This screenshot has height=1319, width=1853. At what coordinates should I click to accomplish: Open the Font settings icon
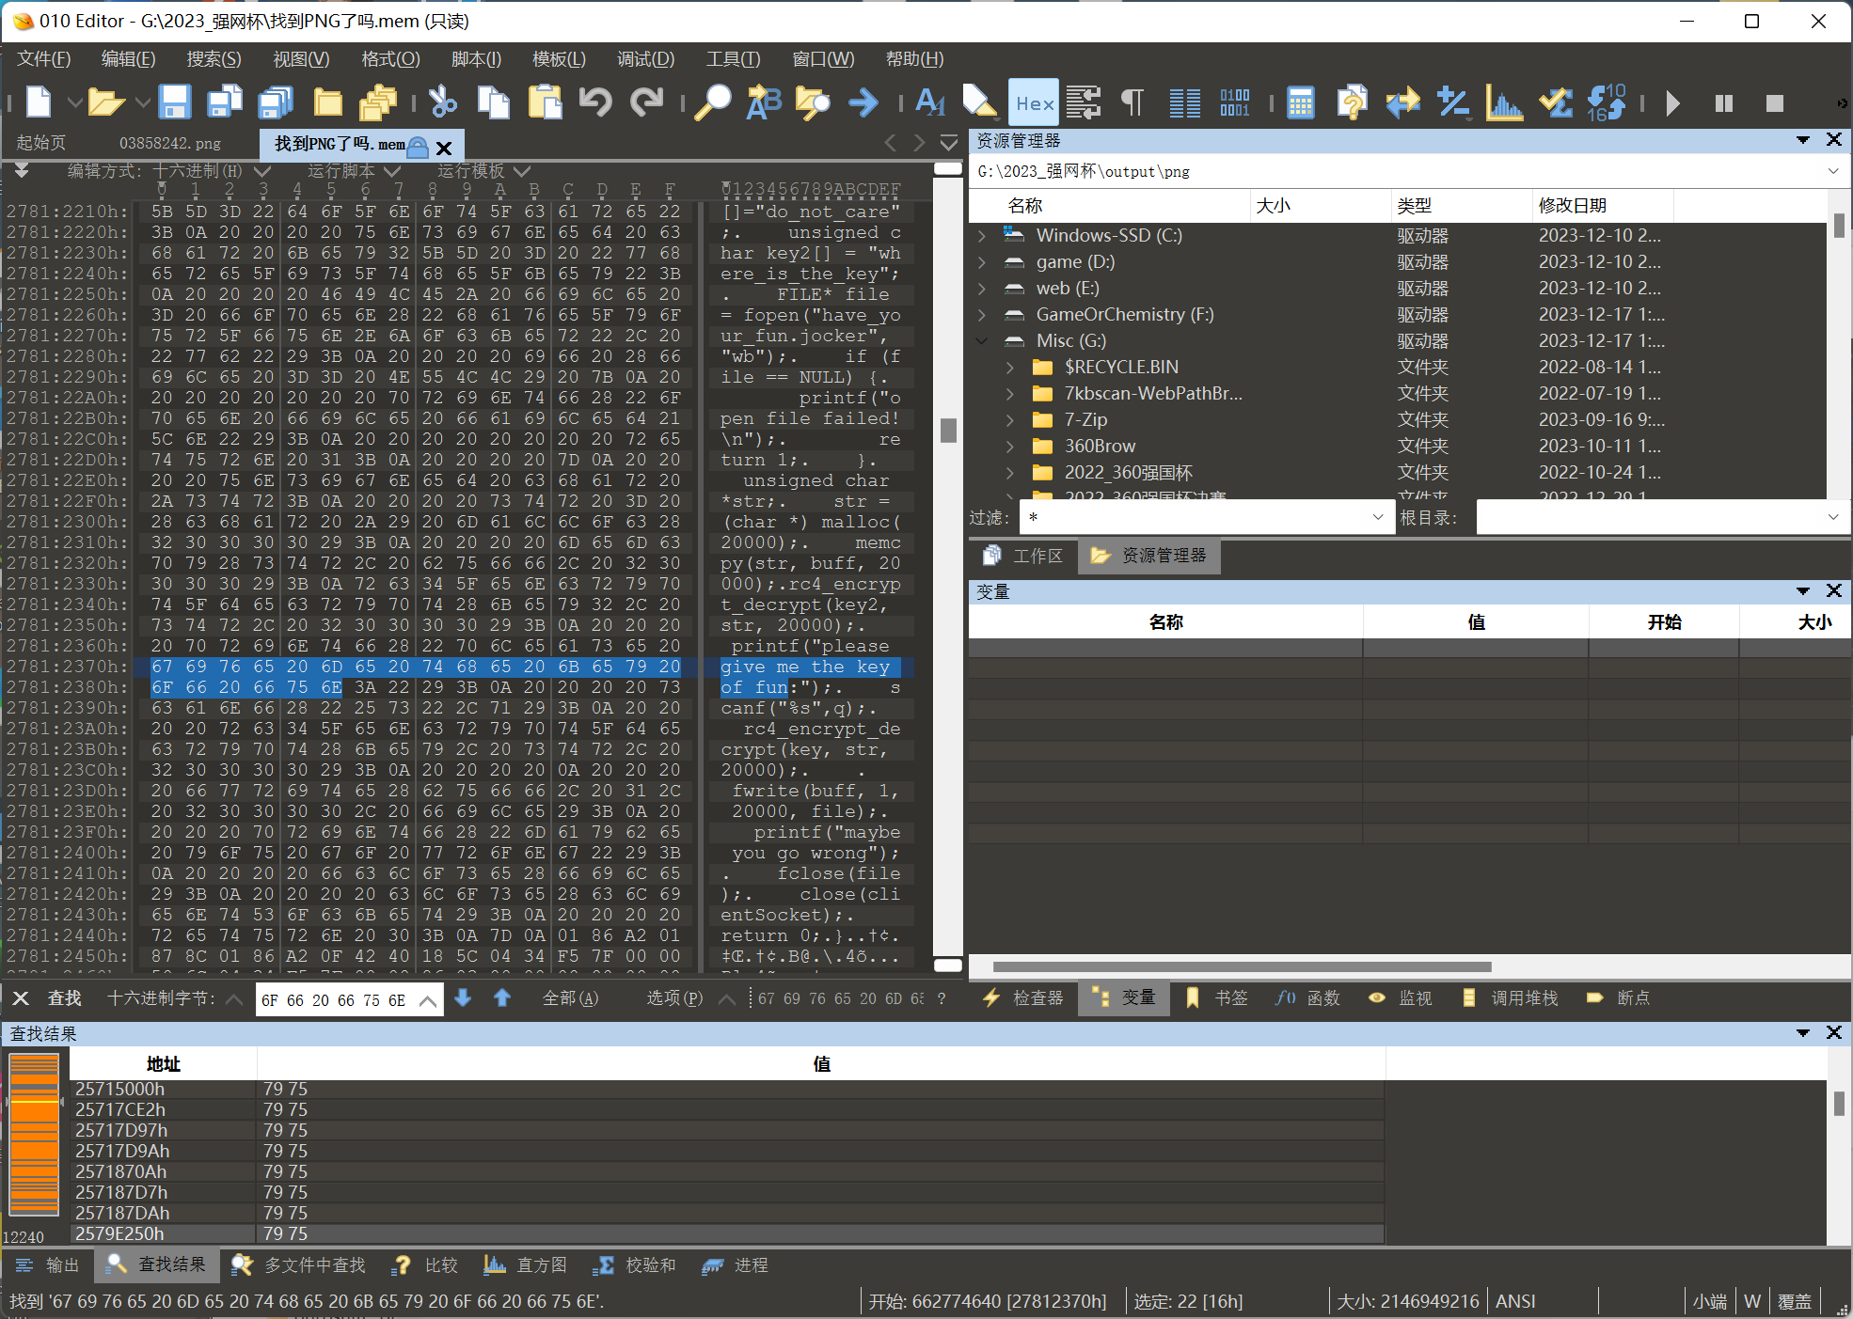929,102
